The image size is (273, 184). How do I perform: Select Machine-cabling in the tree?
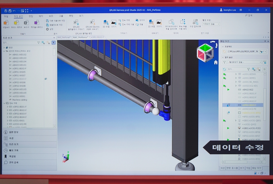pyautogui.click(x=19, y=100)
